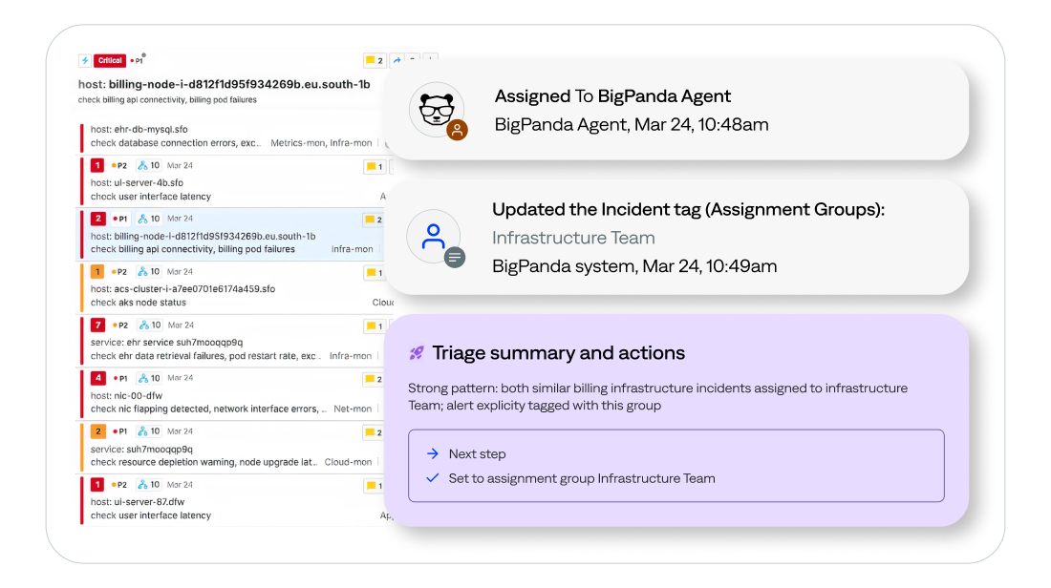1051x588 pixels.
Task: Open comments on the acs-cluster incident row
Action: (374, 273)
